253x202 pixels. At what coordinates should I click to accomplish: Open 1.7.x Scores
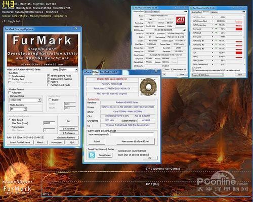tap(69, 133)
